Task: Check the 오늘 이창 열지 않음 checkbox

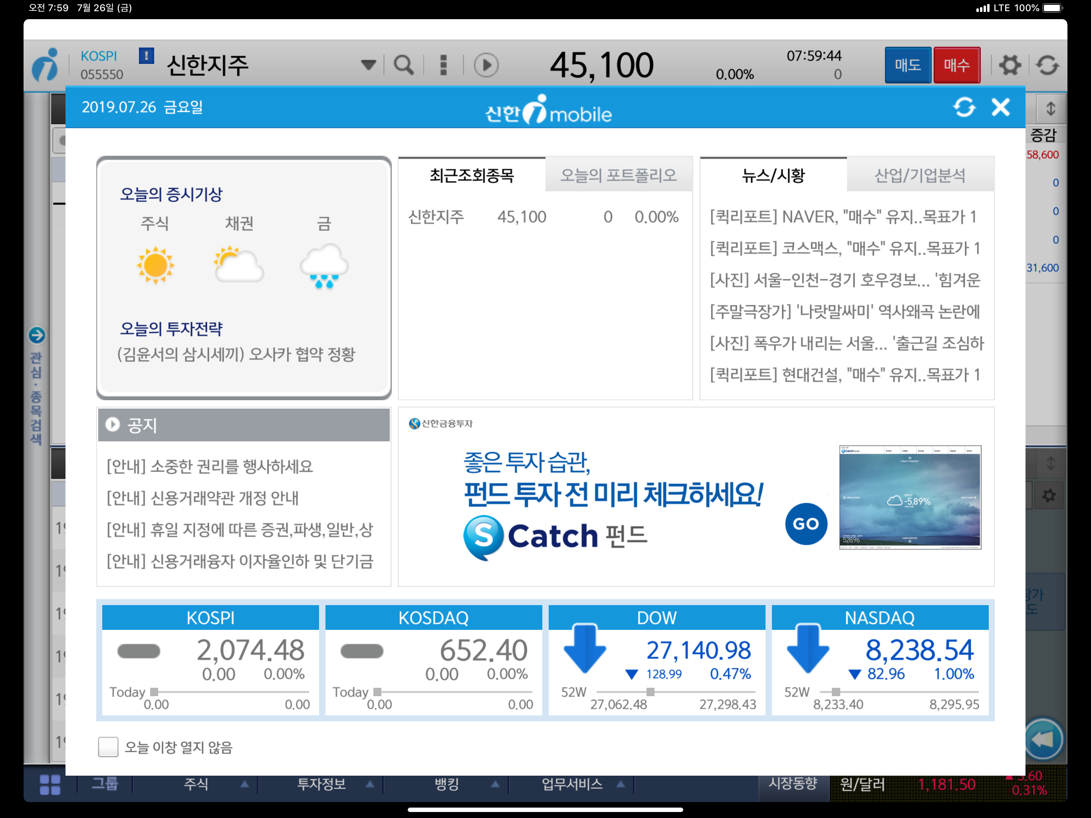Action: point(108,747)
